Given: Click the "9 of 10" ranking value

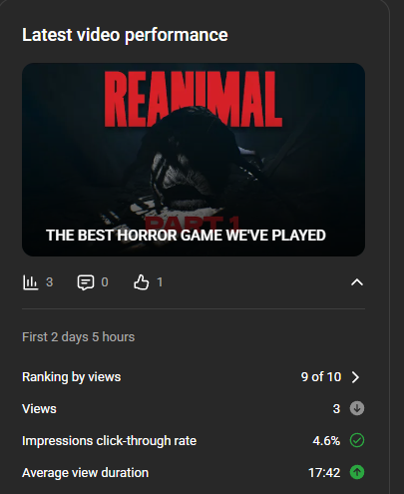Looking at the screenshot, I should (x=321, y=377).
